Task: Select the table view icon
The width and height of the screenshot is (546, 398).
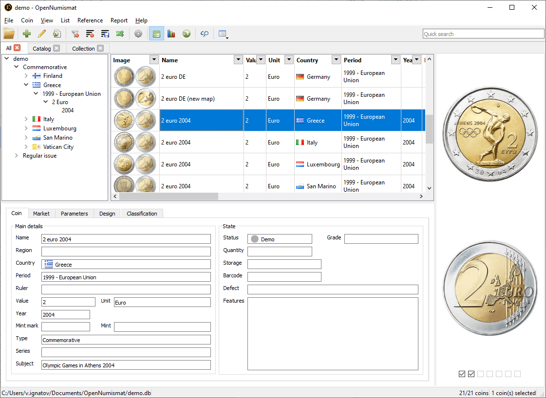Action: coord(156,34)
